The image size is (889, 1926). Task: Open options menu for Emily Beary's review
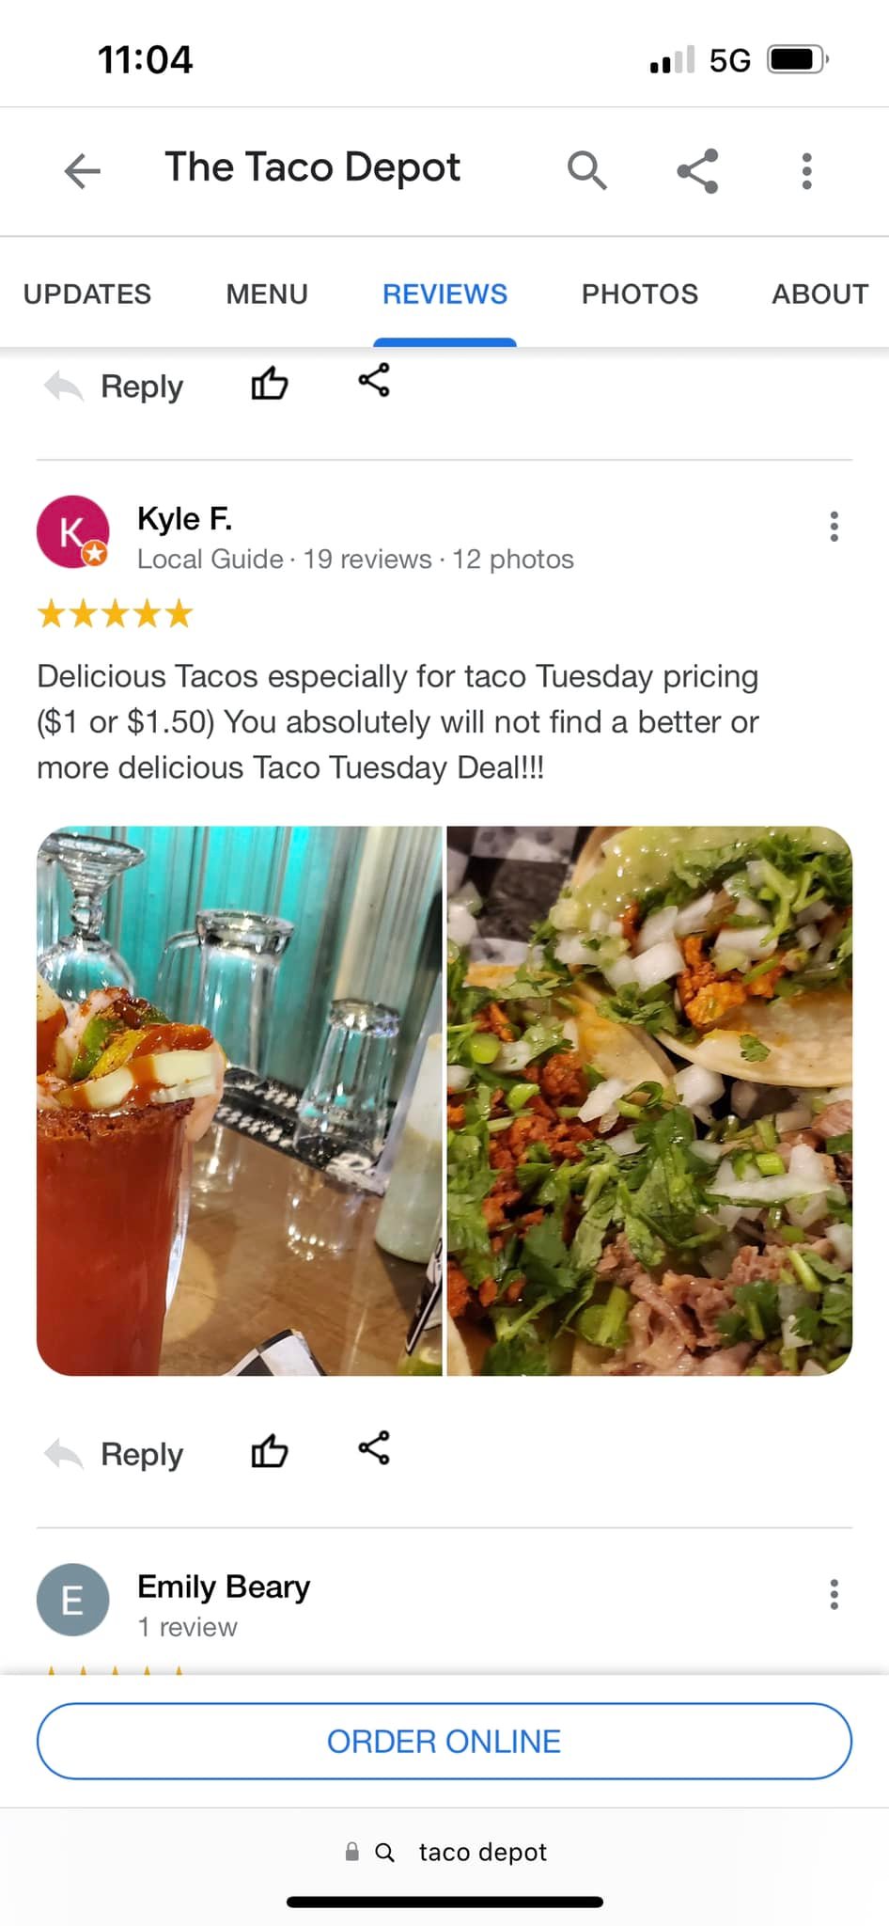point(834,1594)
